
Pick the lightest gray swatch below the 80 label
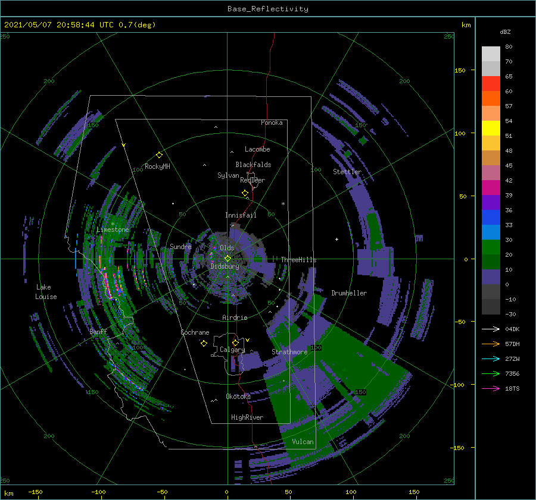click(491, 54)
